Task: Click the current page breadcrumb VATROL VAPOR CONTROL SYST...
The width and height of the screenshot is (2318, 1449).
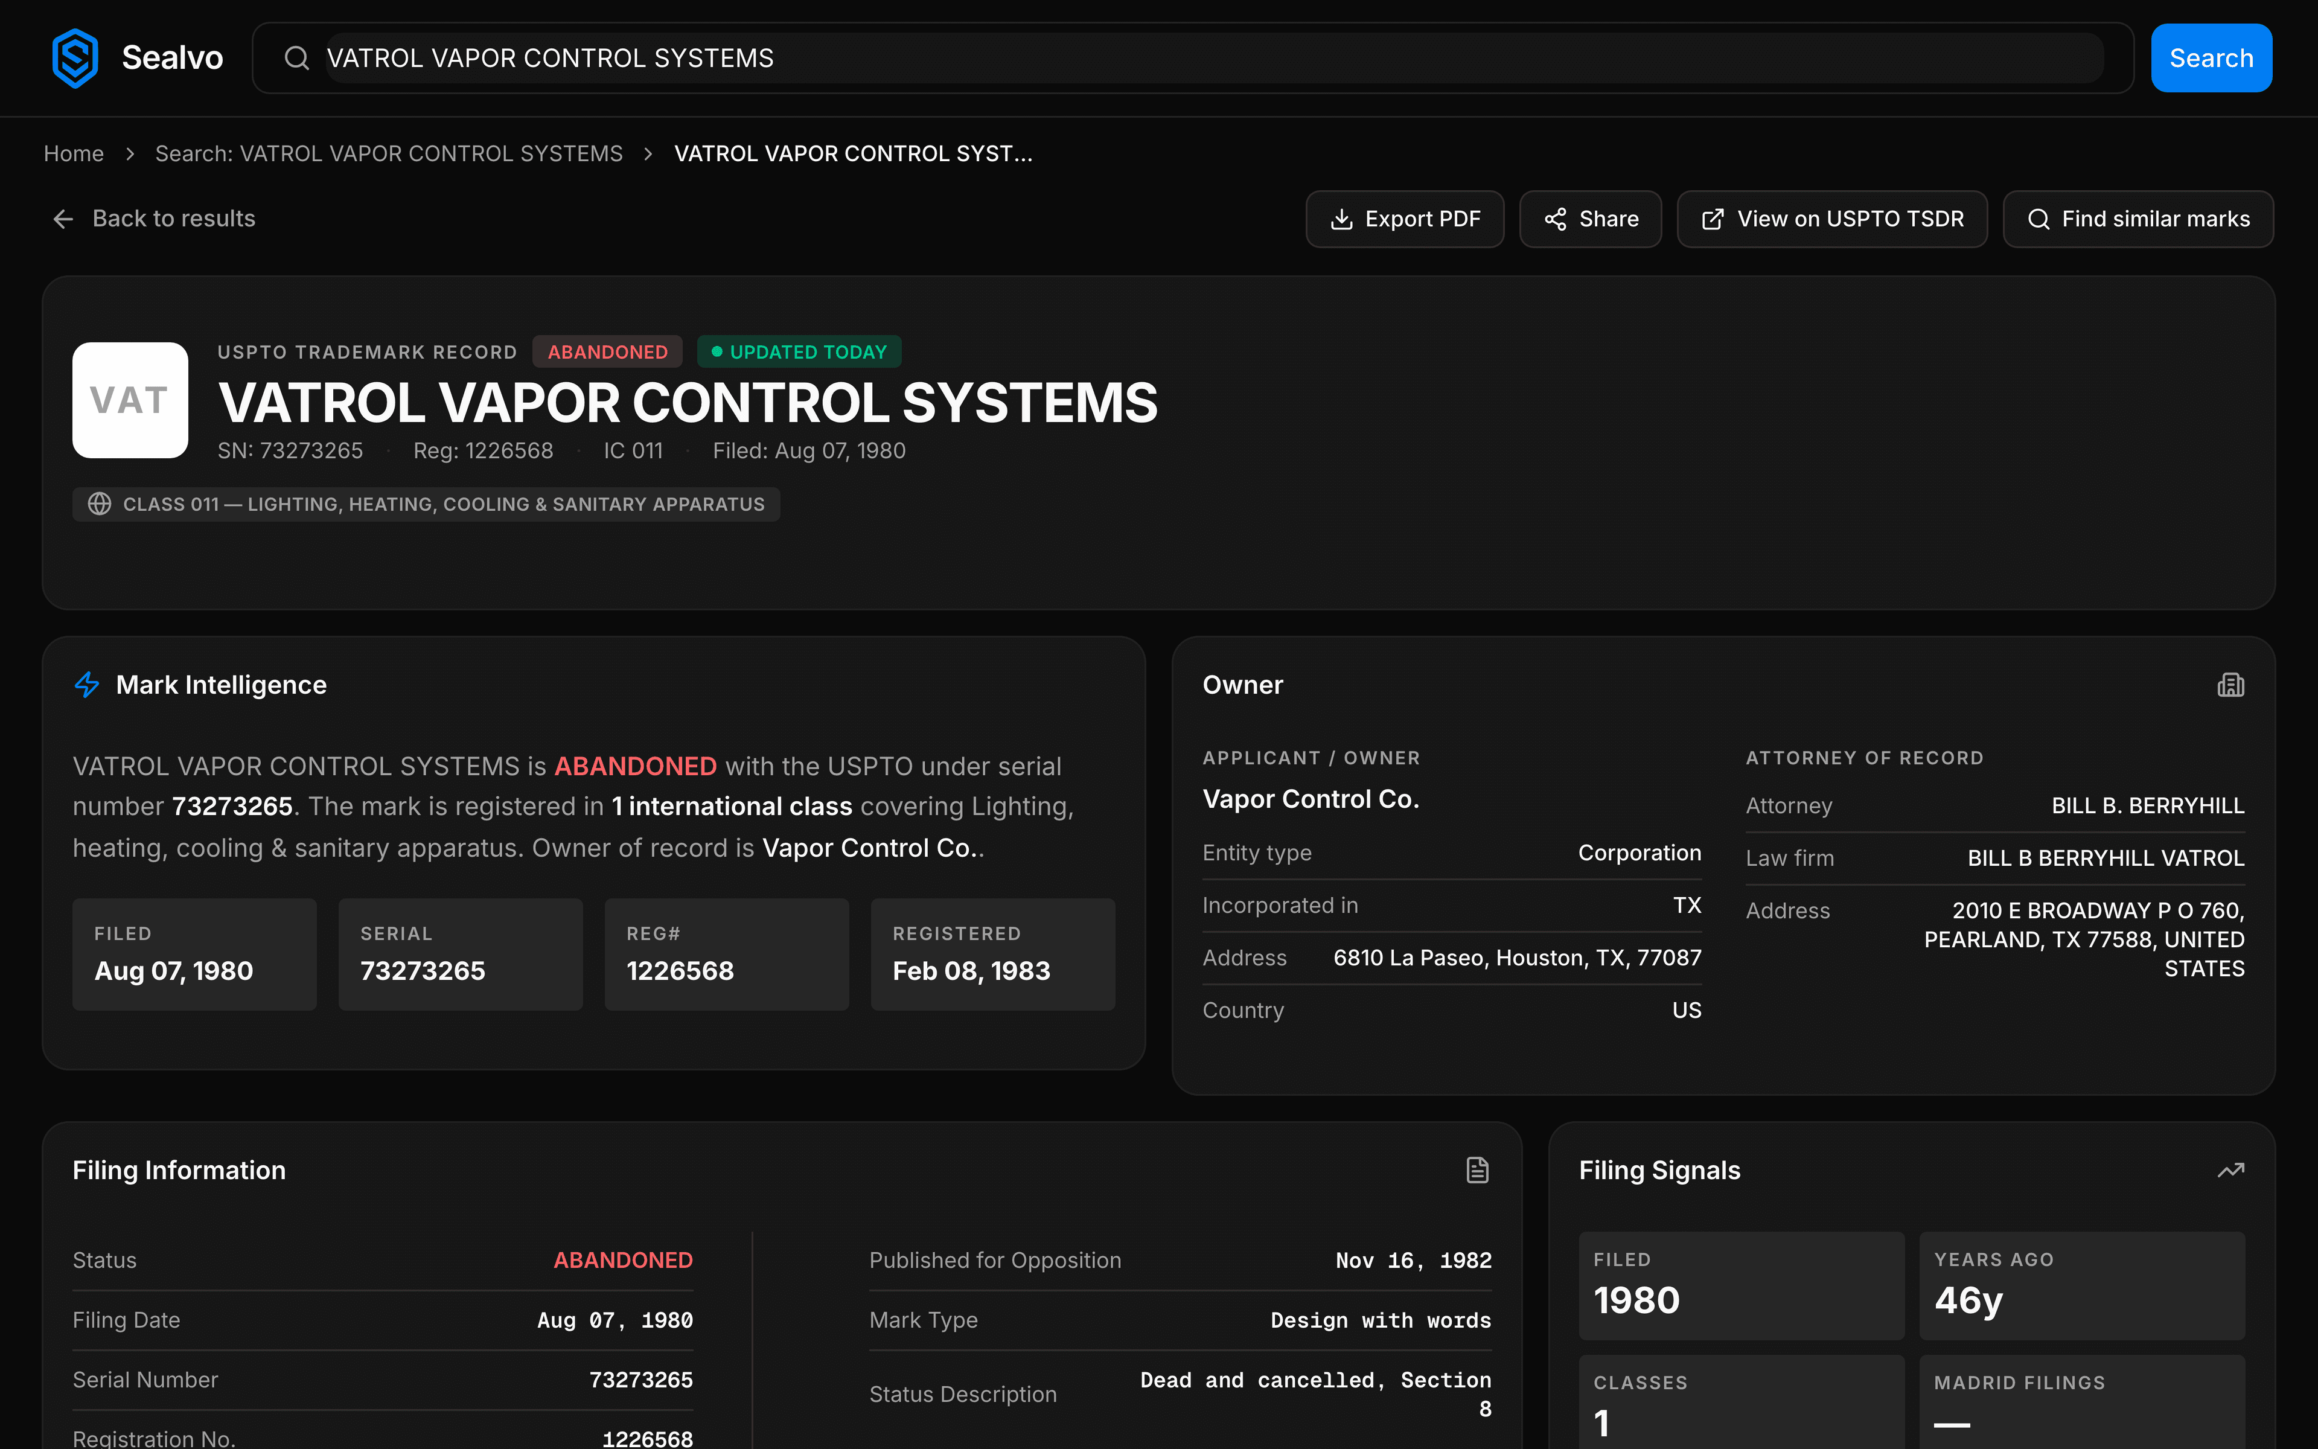Action: [854, 153]
